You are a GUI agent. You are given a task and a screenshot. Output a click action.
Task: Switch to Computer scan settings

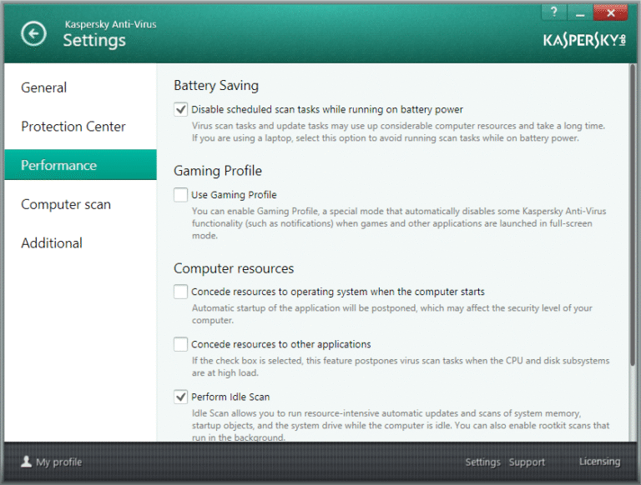66,204
